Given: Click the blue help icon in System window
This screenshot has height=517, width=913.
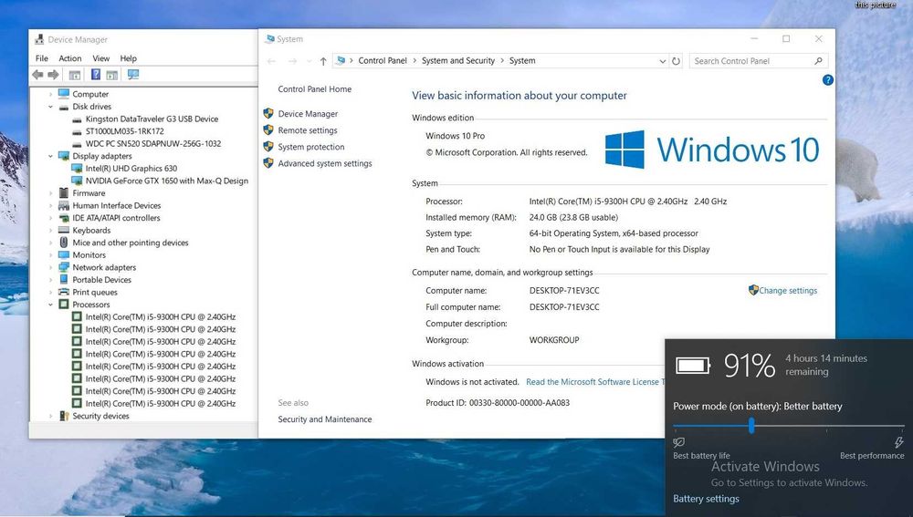Looking at the screenshot, I should pos(827,80).
